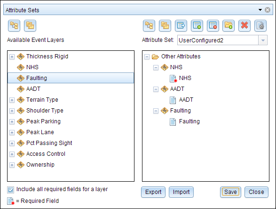
Task: Expand the Ownership layer node
Action: tap(12, 165)
